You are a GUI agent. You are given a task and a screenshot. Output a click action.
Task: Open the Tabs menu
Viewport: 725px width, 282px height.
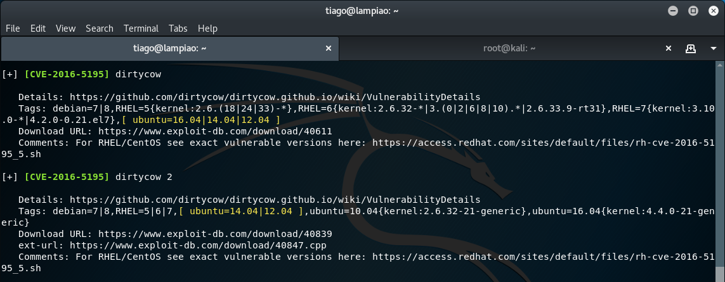tap(178, 28)
